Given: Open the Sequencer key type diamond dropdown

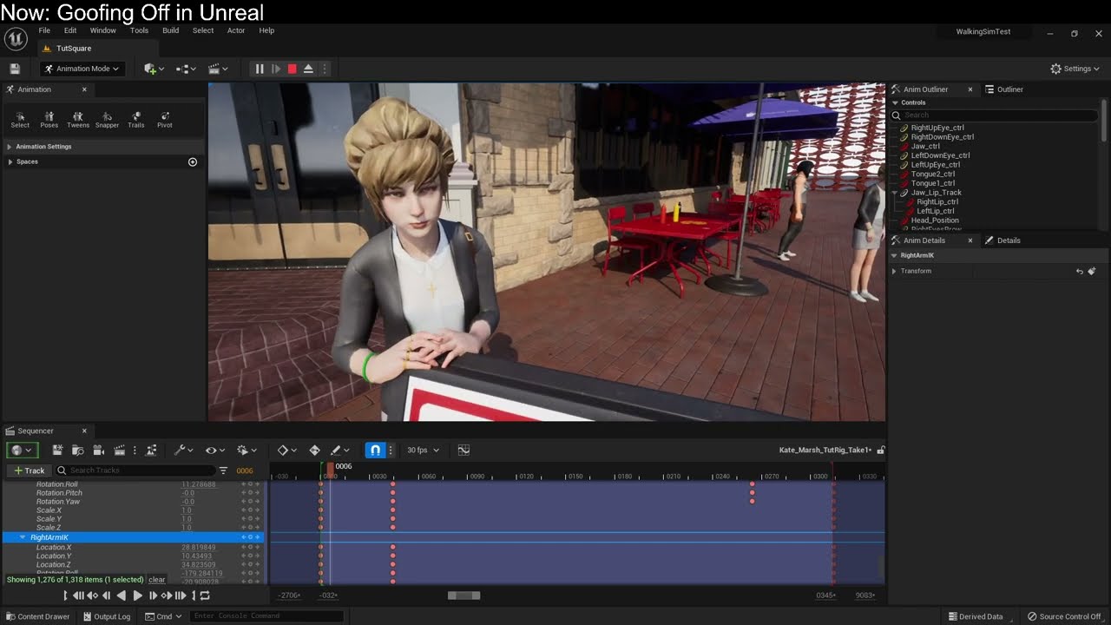Looking at the screenshot, I should click(286, 450).
